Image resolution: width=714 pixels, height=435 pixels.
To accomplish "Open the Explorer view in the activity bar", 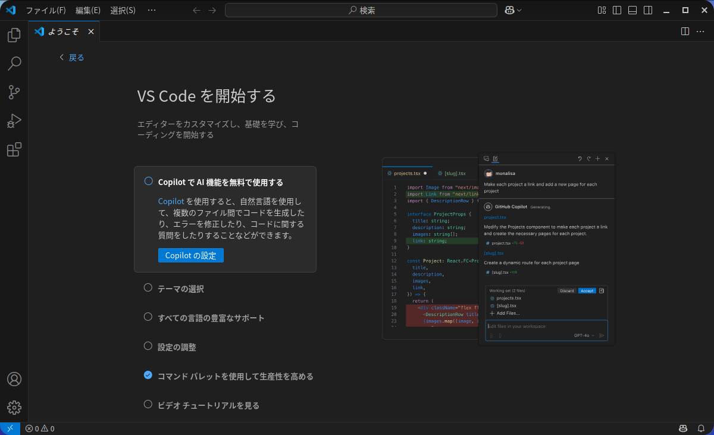I will (14, 35).
